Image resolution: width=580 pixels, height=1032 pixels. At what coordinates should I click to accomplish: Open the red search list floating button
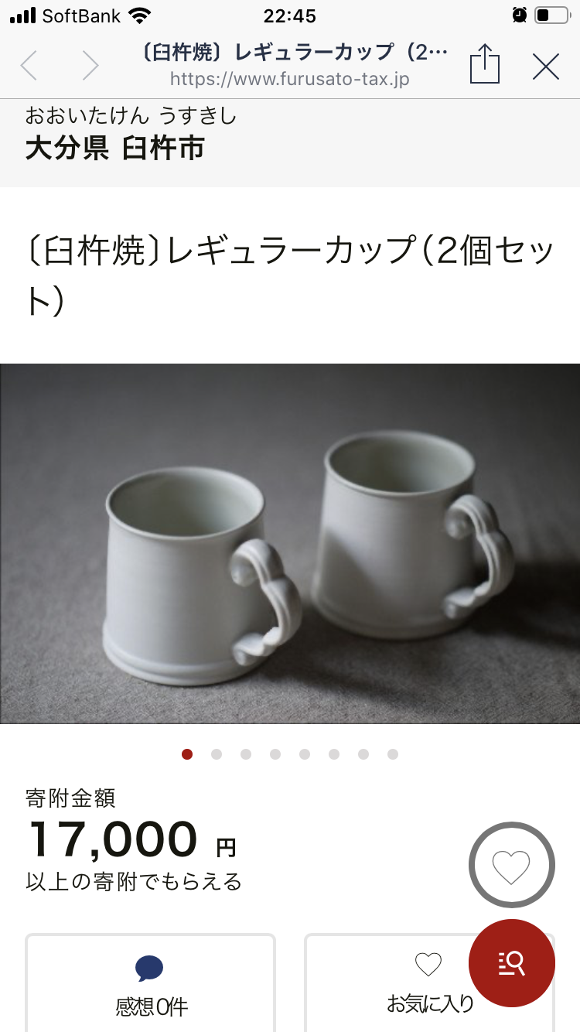point(512,963)
